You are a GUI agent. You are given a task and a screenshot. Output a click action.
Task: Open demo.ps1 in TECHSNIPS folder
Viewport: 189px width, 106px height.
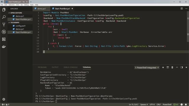point(20,29)
